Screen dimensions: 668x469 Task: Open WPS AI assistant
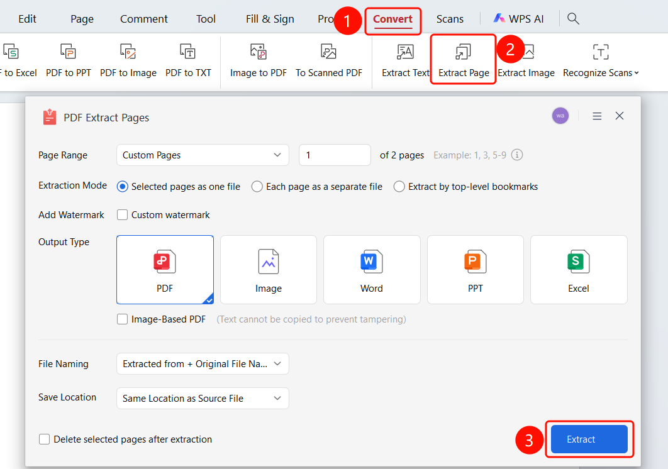(518, 19)
